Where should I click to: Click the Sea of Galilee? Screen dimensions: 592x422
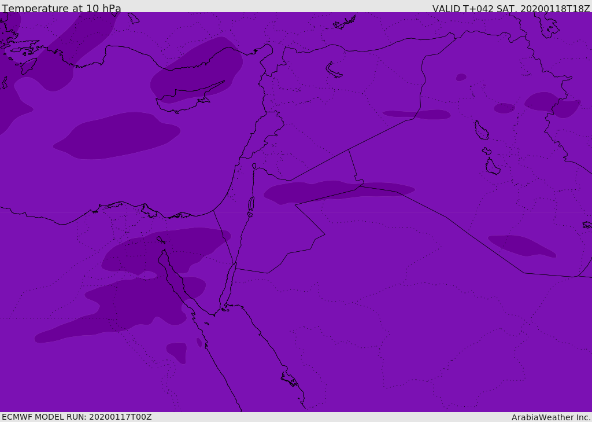coord(254,166)
